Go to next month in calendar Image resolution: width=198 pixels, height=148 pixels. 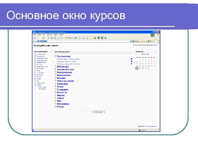tap(155, 54)
